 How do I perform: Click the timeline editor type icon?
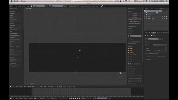11,98
